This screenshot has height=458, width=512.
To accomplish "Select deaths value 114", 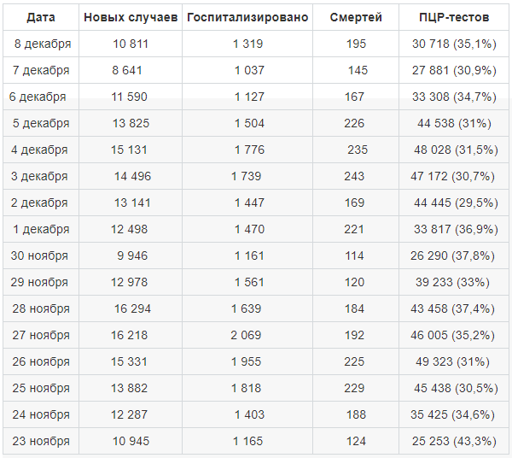I will pos(355,255).
